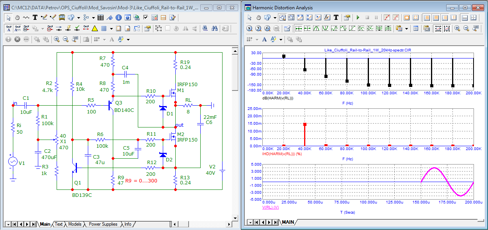Switch to the Models tab
The width and height of the screenshot is (488, 230).
tap(75, 224)
